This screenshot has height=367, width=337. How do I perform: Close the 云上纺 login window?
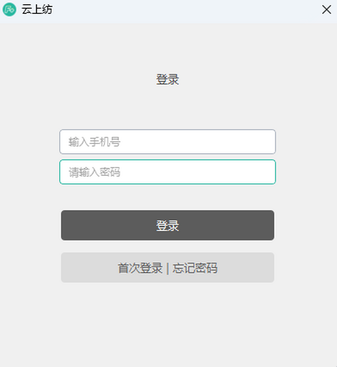(x=326, y=10)
